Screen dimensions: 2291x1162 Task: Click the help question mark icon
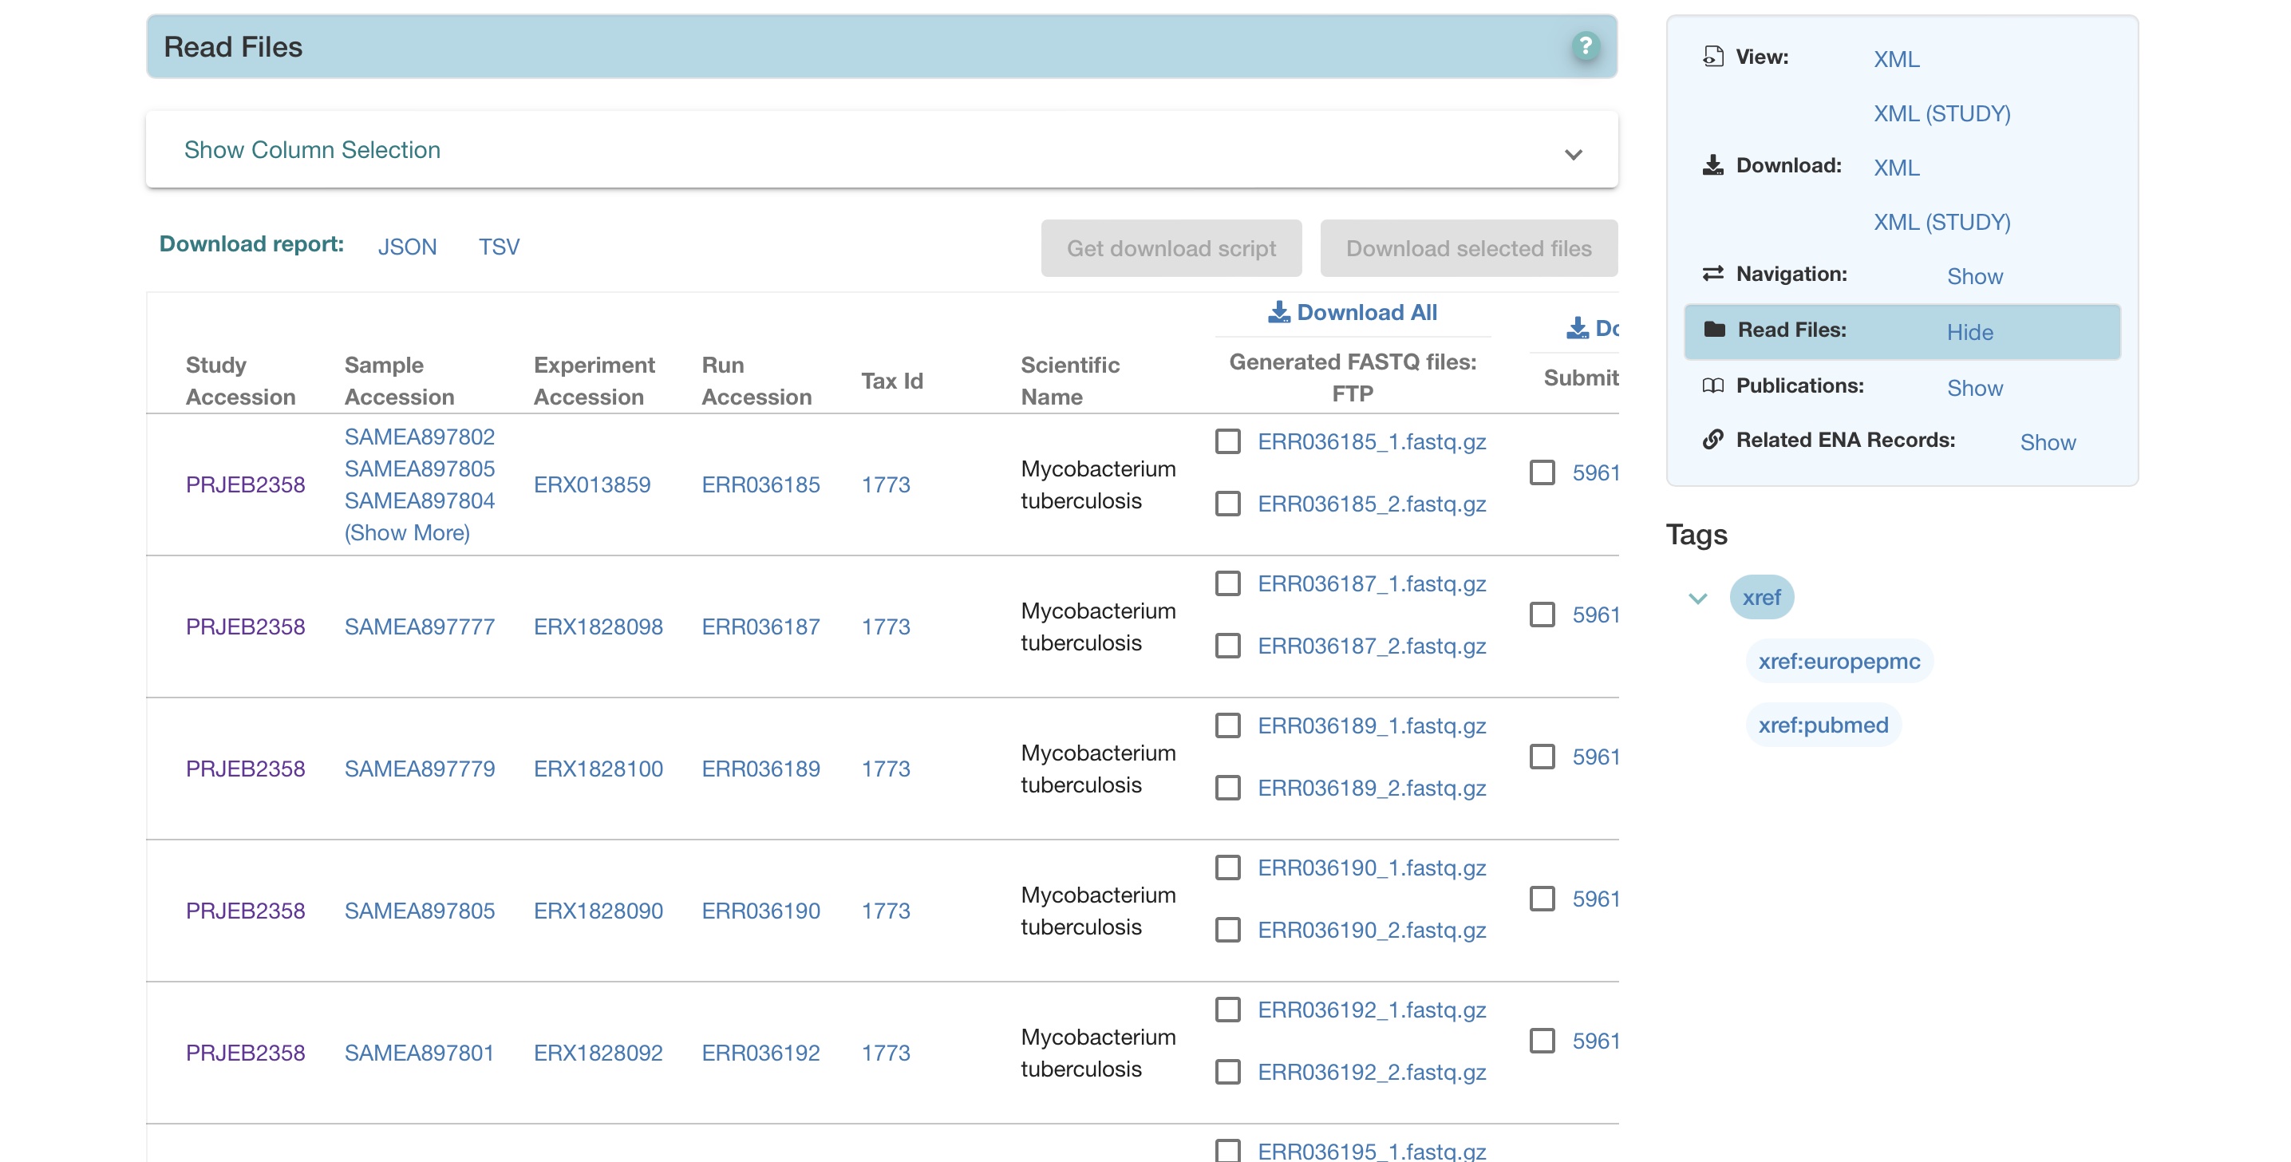[x=1584, y=46]
